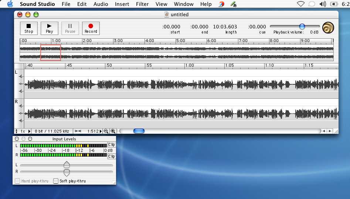350x199 pixels.
Task: Reset the R channel Clip indicator
Action: pos(112,157)
